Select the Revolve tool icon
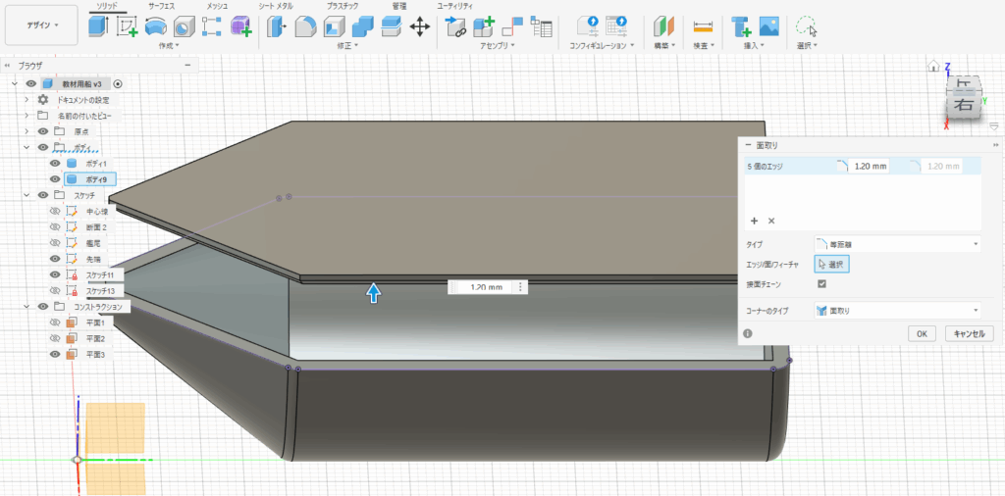 [x=155, y=26]
